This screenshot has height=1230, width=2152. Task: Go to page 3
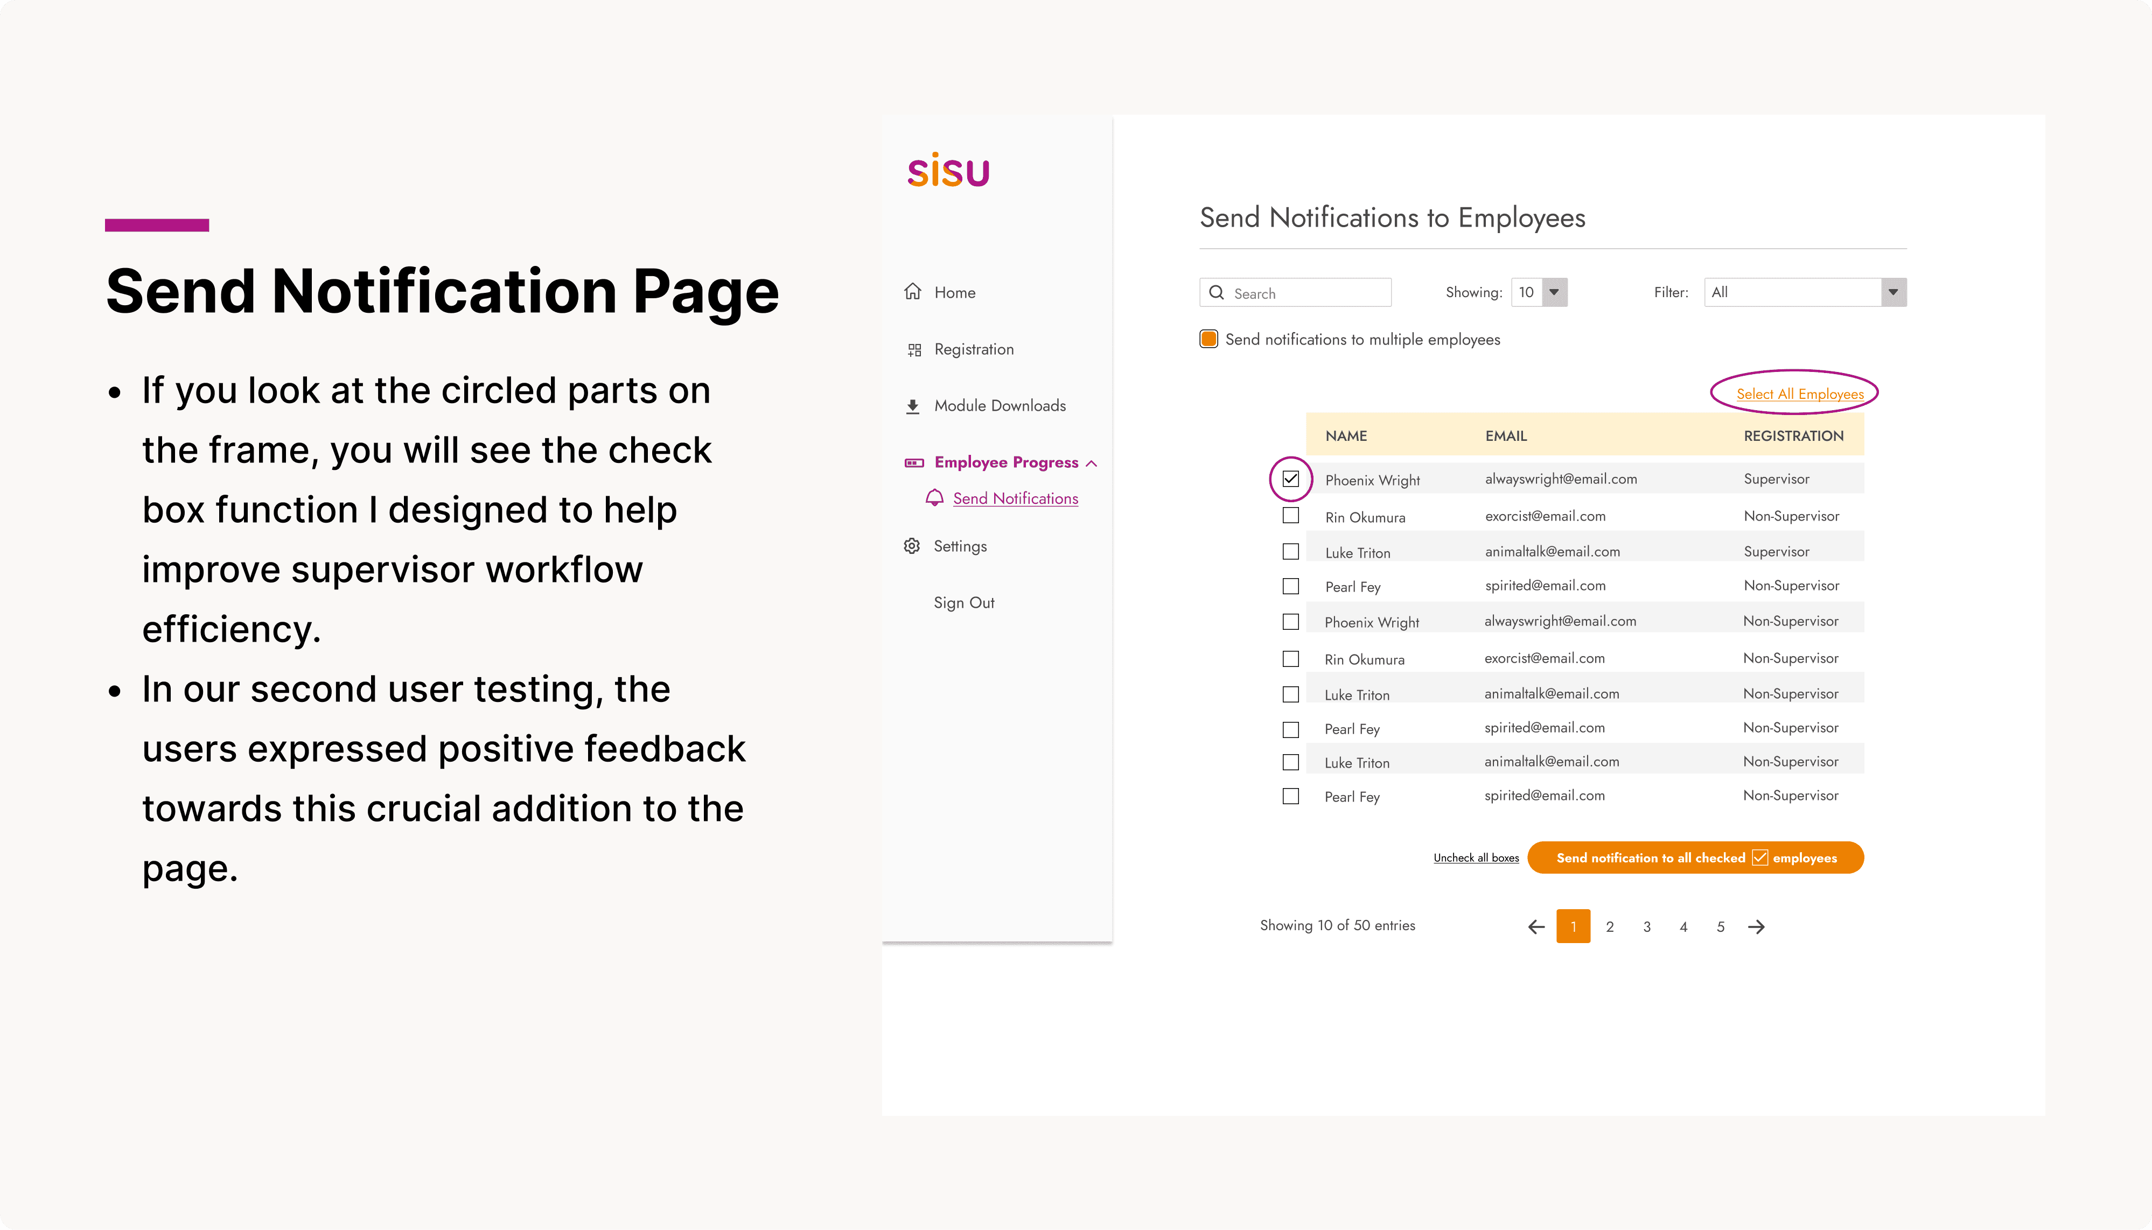click(1647, 927)
